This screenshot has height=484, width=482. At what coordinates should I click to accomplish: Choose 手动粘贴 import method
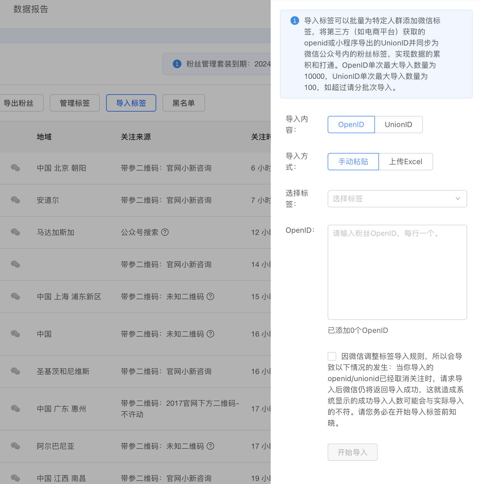353,162
